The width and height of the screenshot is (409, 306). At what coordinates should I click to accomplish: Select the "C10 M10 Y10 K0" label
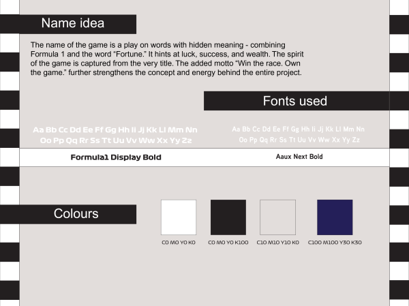point(277,242)
